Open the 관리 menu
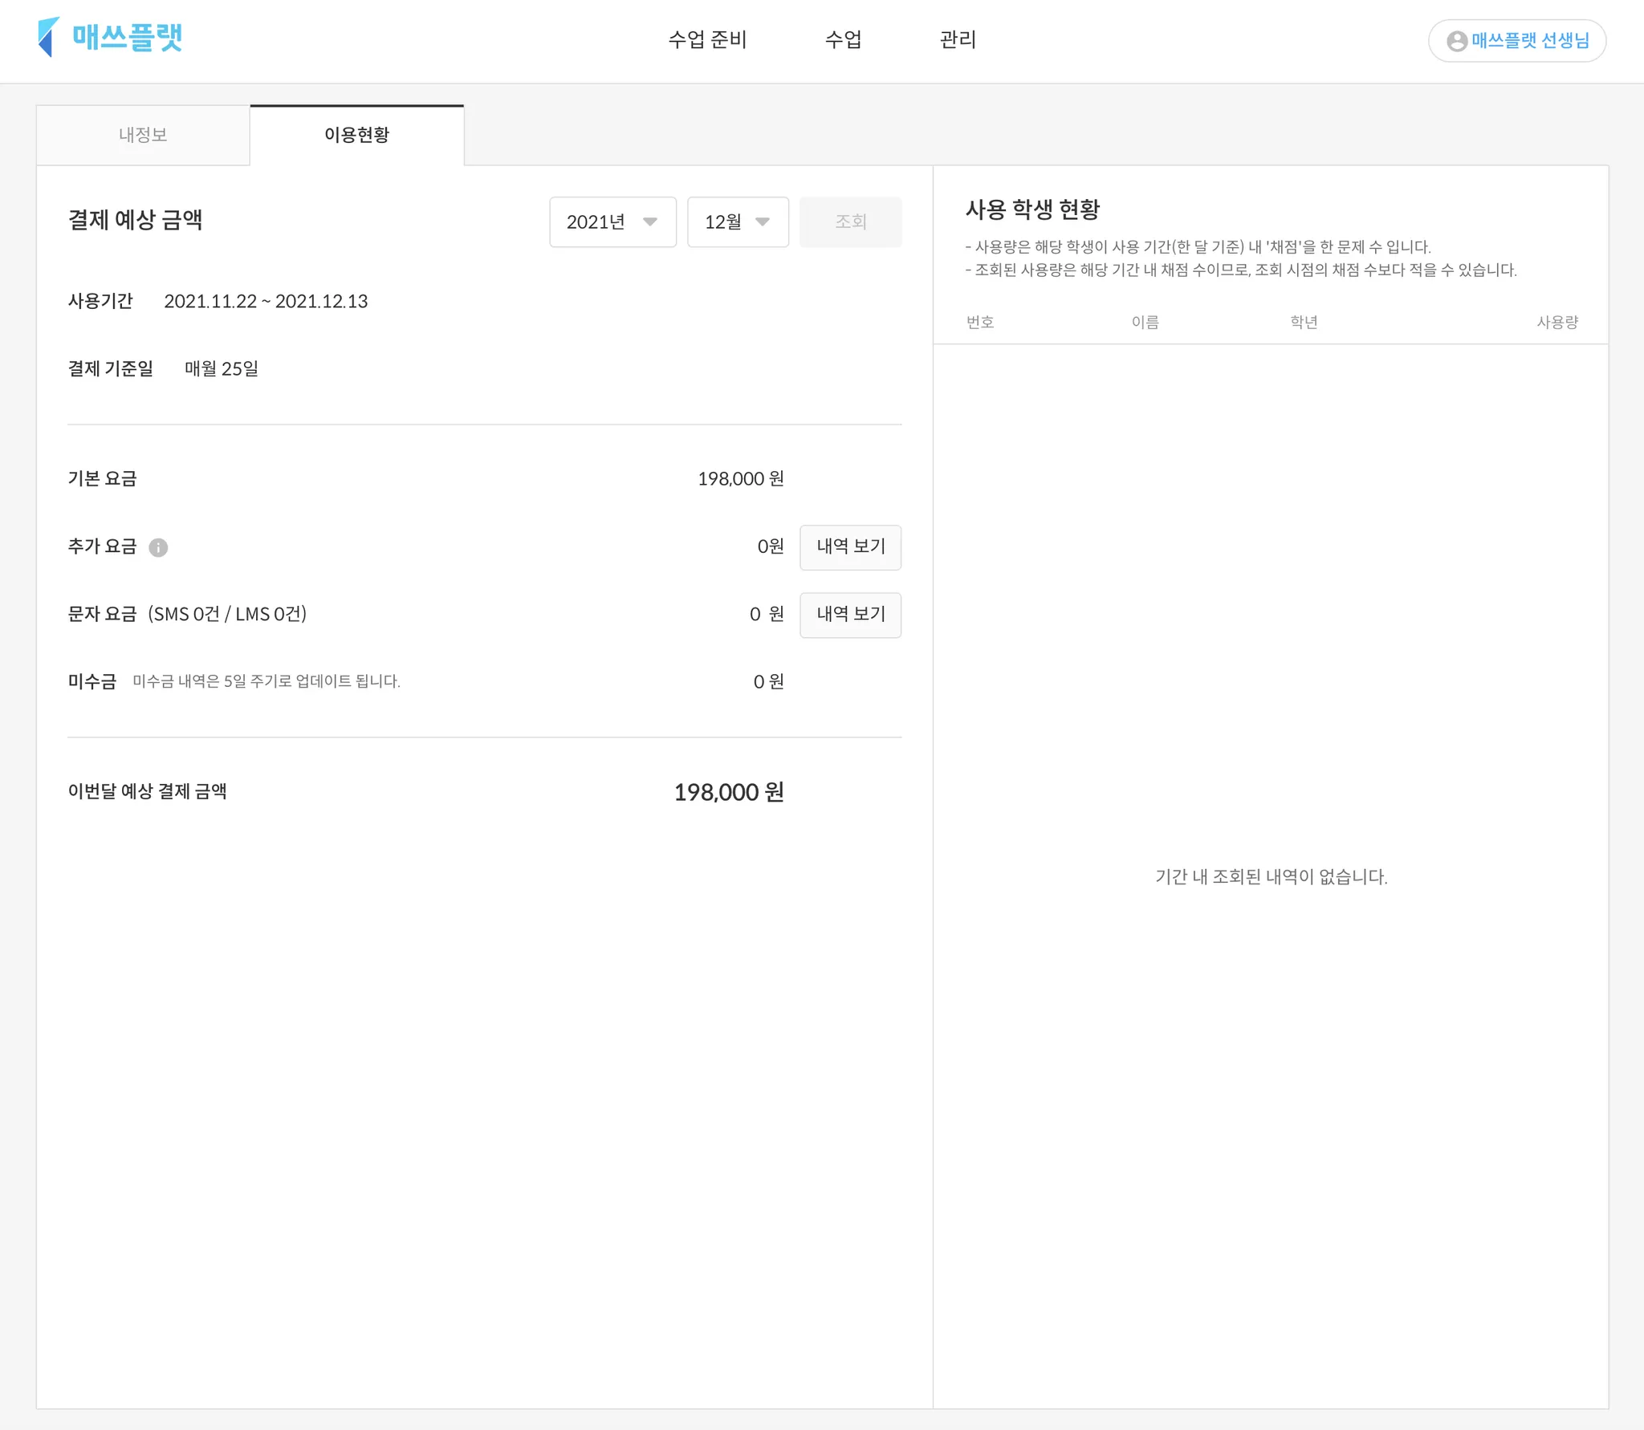The height and width of the screenshot is (1430, 1644). pos(958,39)
